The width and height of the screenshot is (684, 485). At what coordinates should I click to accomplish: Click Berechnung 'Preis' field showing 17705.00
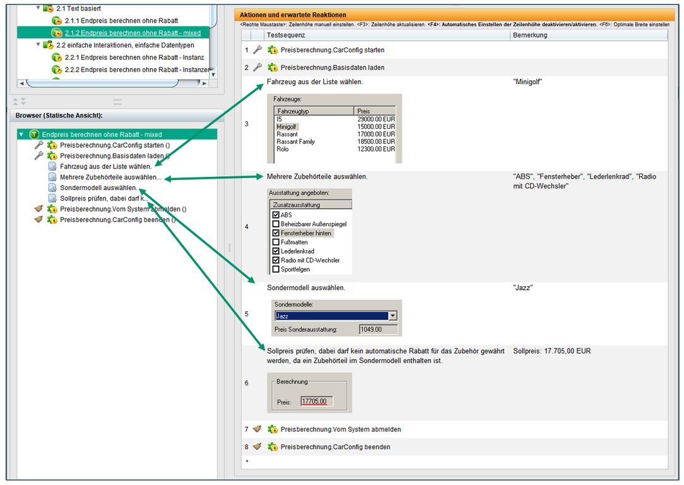(x=317, y=401)
